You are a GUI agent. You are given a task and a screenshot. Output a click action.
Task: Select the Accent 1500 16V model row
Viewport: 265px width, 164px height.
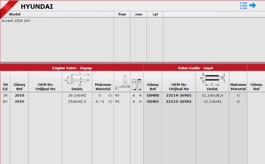click(16, 21)
